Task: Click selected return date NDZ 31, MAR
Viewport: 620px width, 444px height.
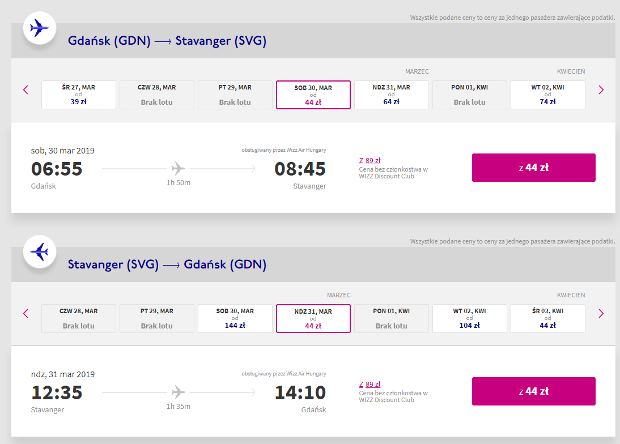Action: click(313, 318)
